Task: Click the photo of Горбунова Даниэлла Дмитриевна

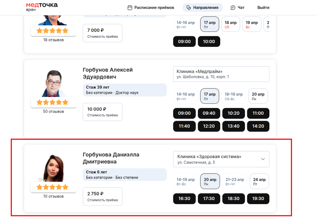Action: (x=53, y=168)
